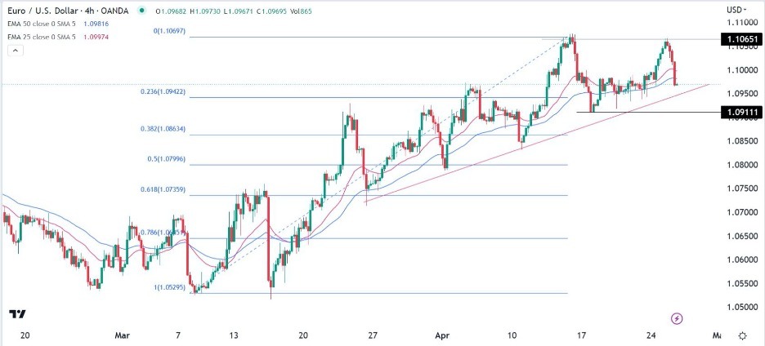Click the 1.10651 price label

[741, 39]
